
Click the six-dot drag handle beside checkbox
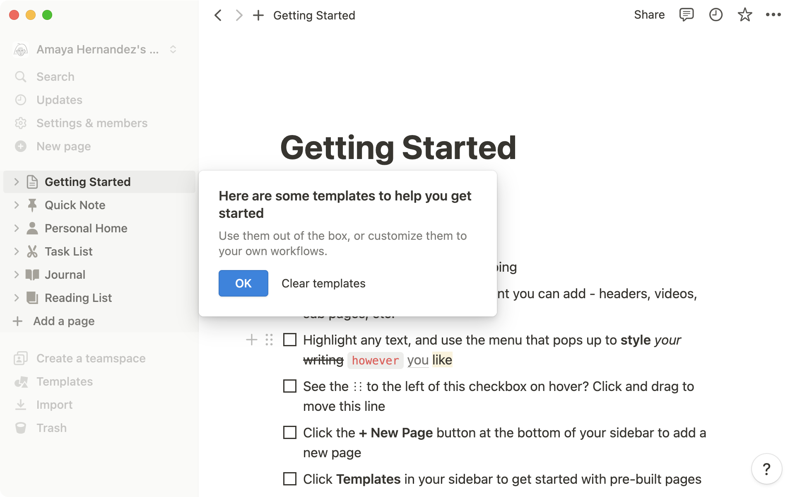click(269, 340)
